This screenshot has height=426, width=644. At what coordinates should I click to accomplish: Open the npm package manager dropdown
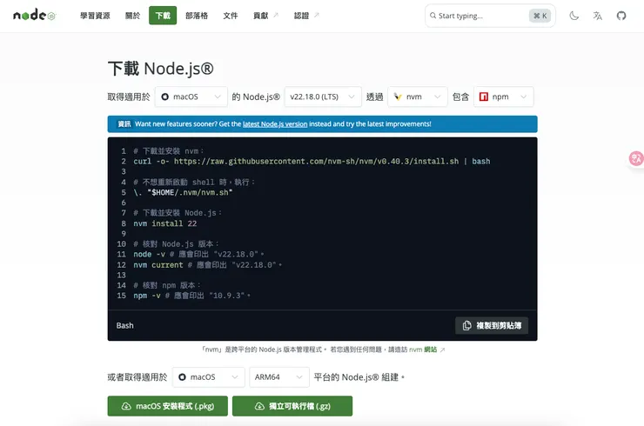click(504, 97)
